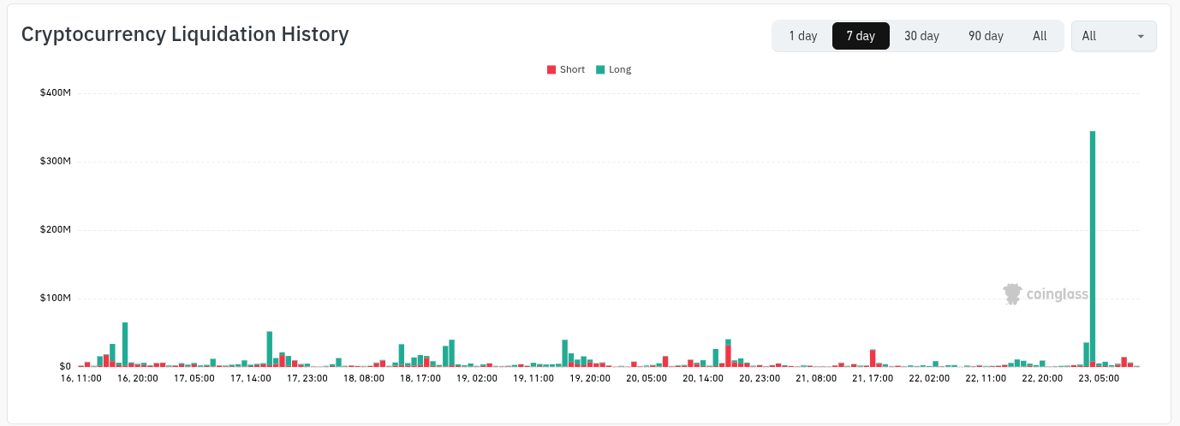
Task: Click the Cryptocurrency Liquidation History title
Action: tap(185, 34)
